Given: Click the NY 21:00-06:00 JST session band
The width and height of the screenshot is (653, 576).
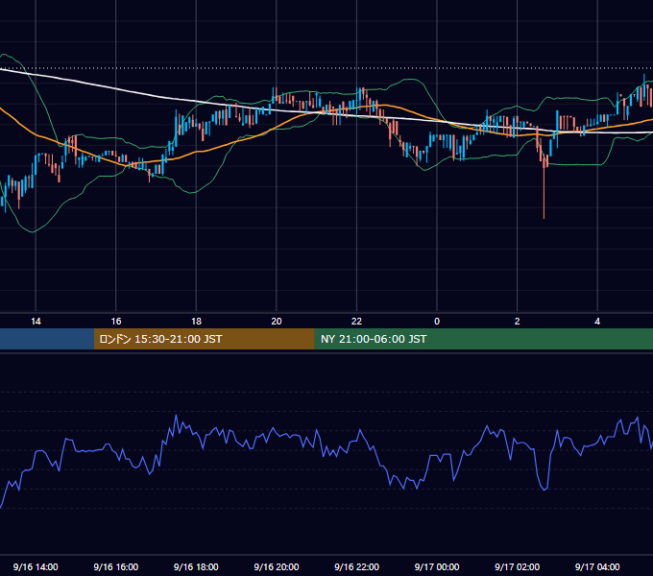Looking at the screenshot, I should pyautogui.click(x=483, y=339).
